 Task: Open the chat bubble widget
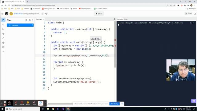[194, 101]
